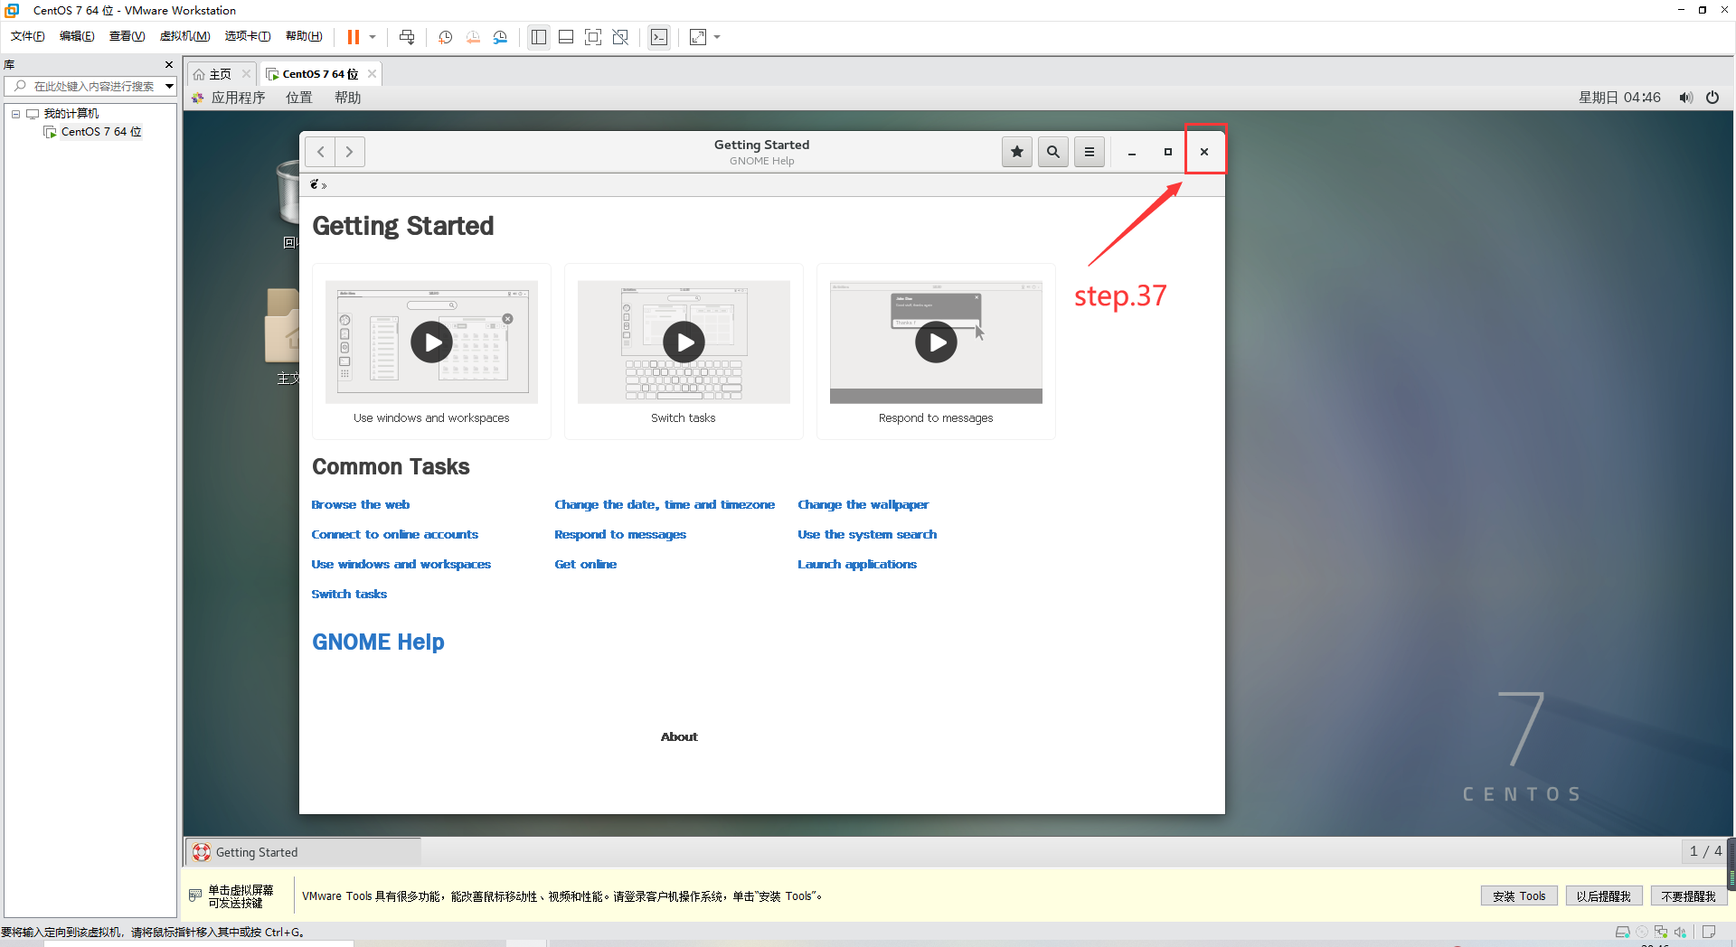This screenshot has width=1736, height=947.
Task: Open the Respond to messages link under Common Tasks
Action: pyautogui.click(x=620, y=534)
